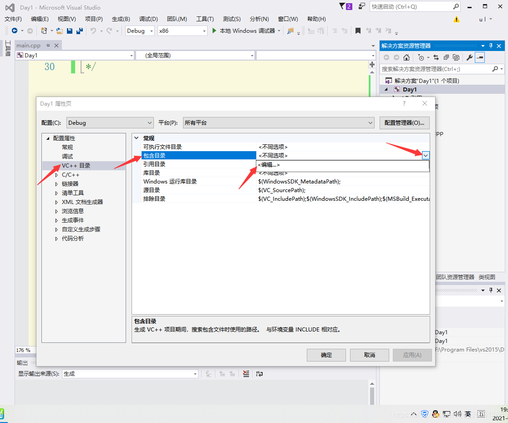Click clear all icon in output panel
The height and width of the screenshot is (423, 508).
pyautogui.click(x=246, y=374)
